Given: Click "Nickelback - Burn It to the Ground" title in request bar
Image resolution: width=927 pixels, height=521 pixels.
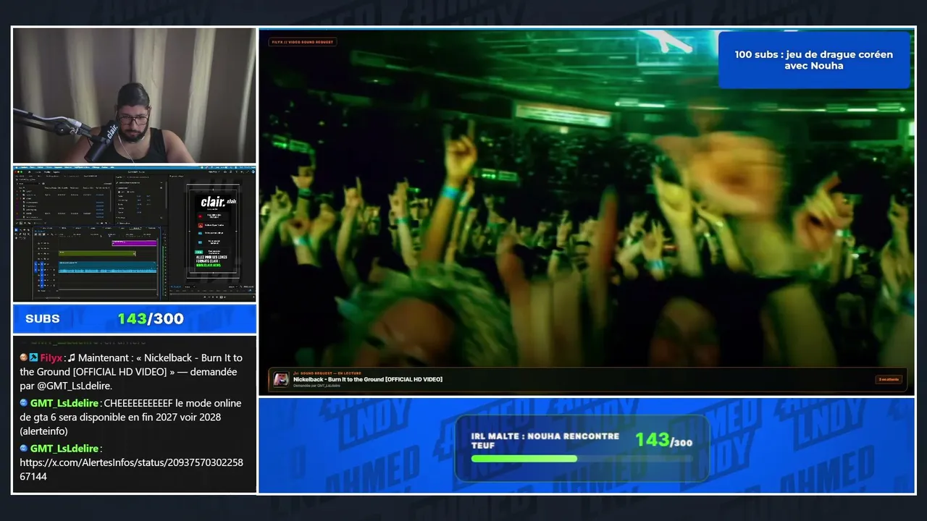Looking at the screenshot, I should coord(368,379).
